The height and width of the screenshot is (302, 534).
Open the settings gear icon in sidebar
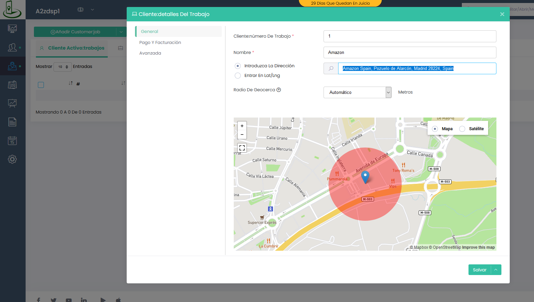click(12, 159)
